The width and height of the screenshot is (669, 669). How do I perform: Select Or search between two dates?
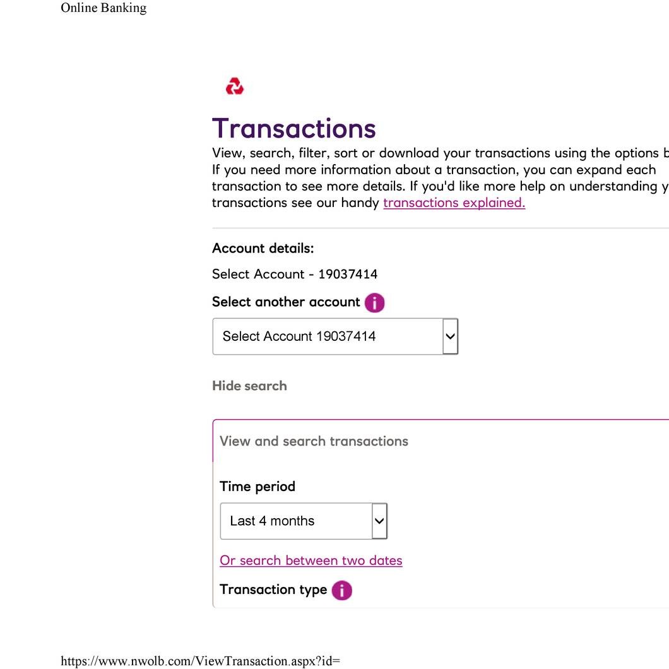[x=311, y=560]
